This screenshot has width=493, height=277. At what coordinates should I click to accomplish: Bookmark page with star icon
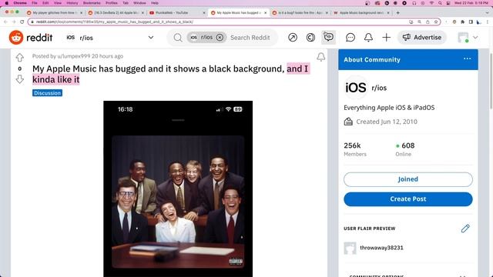click(x=436, y=22)
